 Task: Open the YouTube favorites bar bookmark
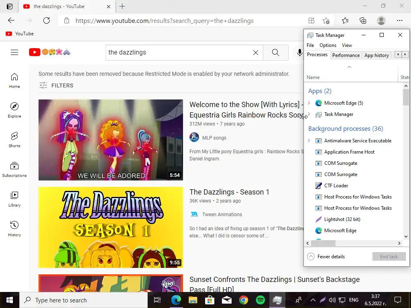click(20, 34)
